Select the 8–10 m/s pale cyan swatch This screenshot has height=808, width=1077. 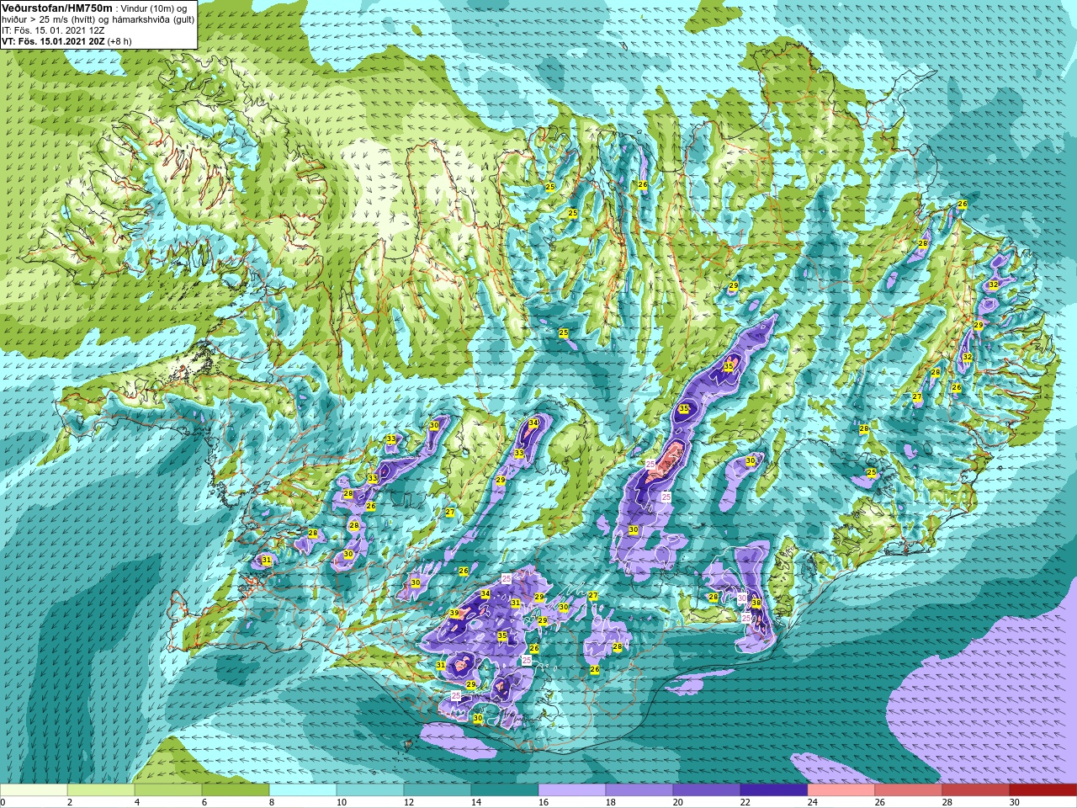(x=303, y=790)
